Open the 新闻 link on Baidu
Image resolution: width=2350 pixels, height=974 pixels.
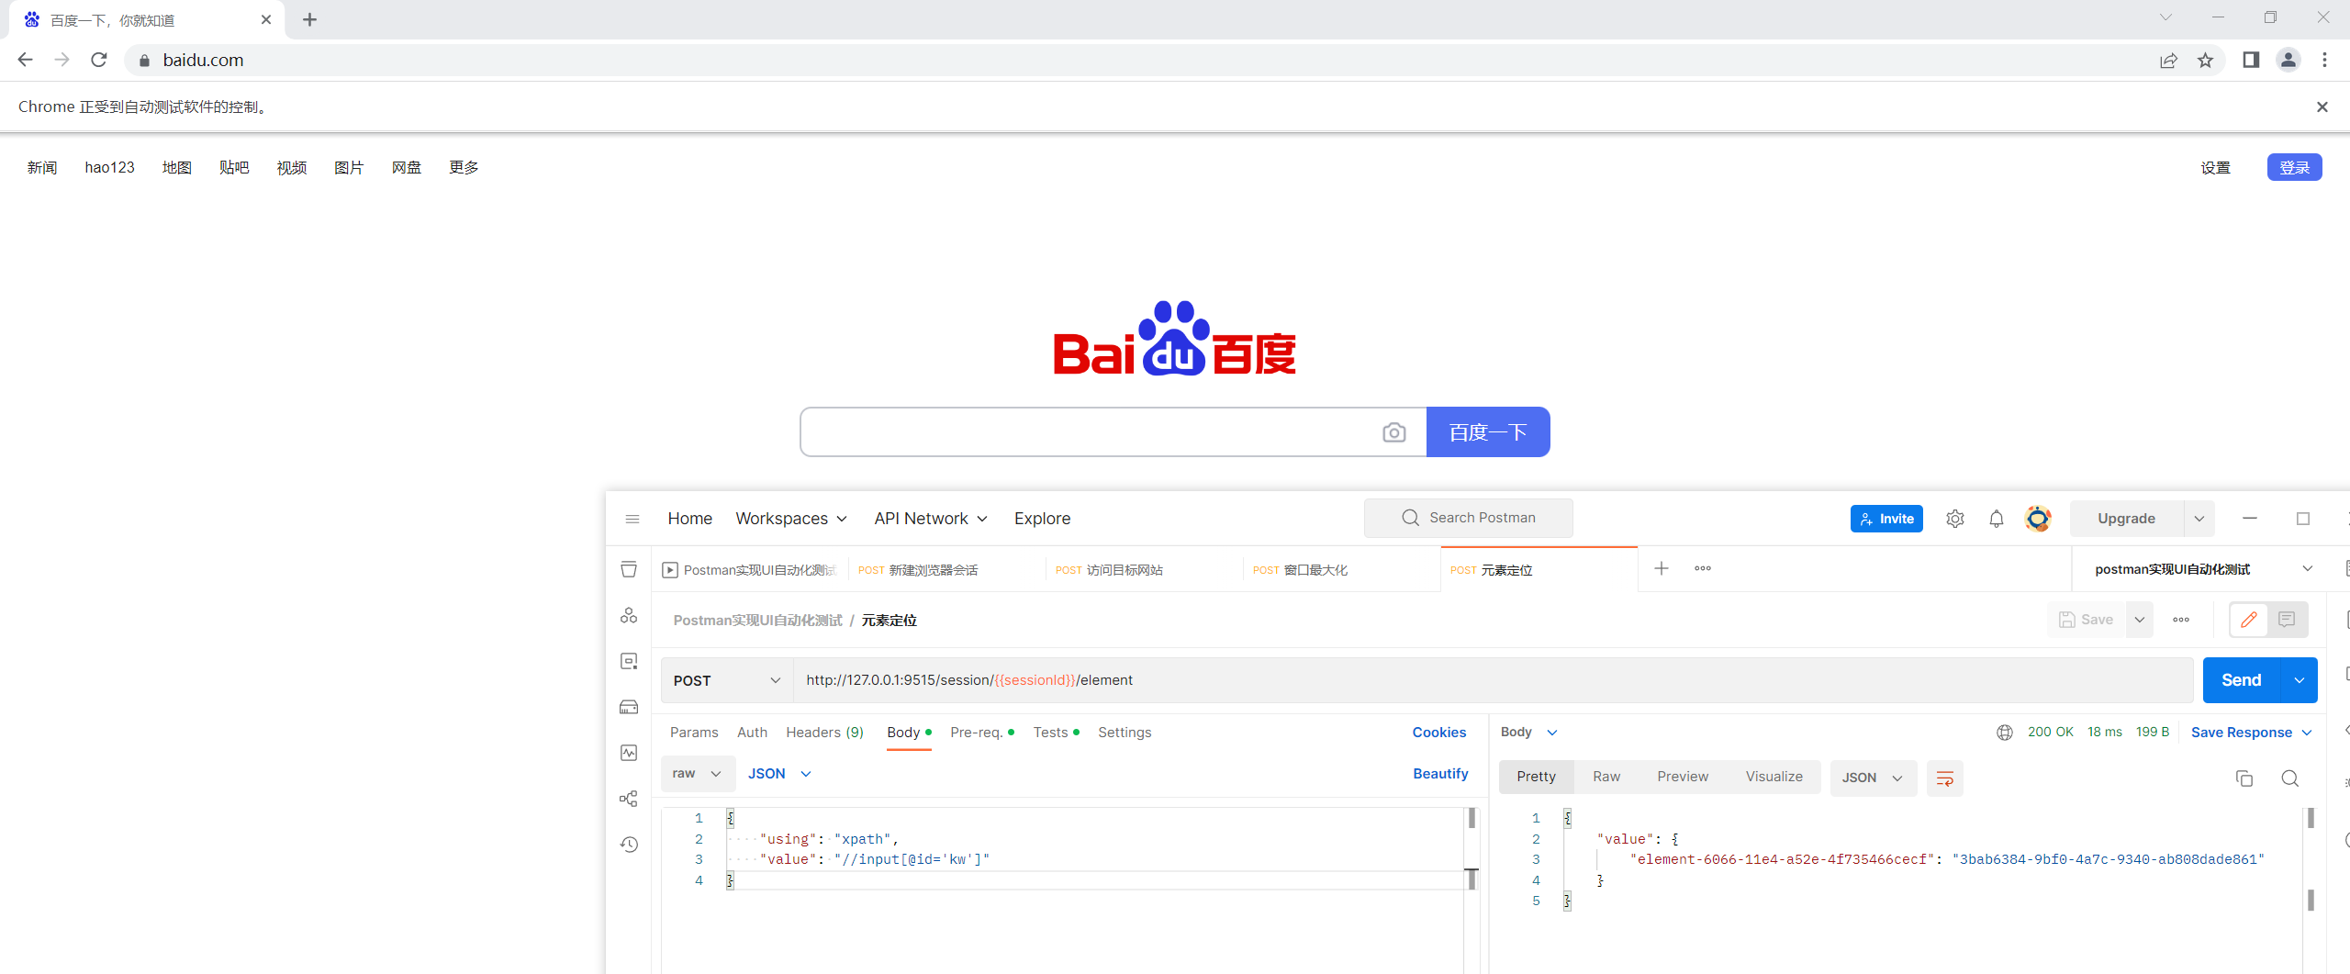[x=42, y=167]
